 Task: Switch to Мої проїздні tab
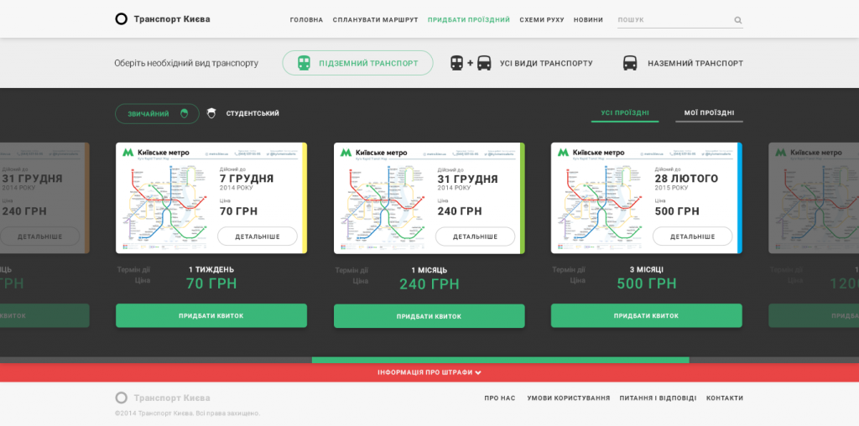(x=709, y=112)
